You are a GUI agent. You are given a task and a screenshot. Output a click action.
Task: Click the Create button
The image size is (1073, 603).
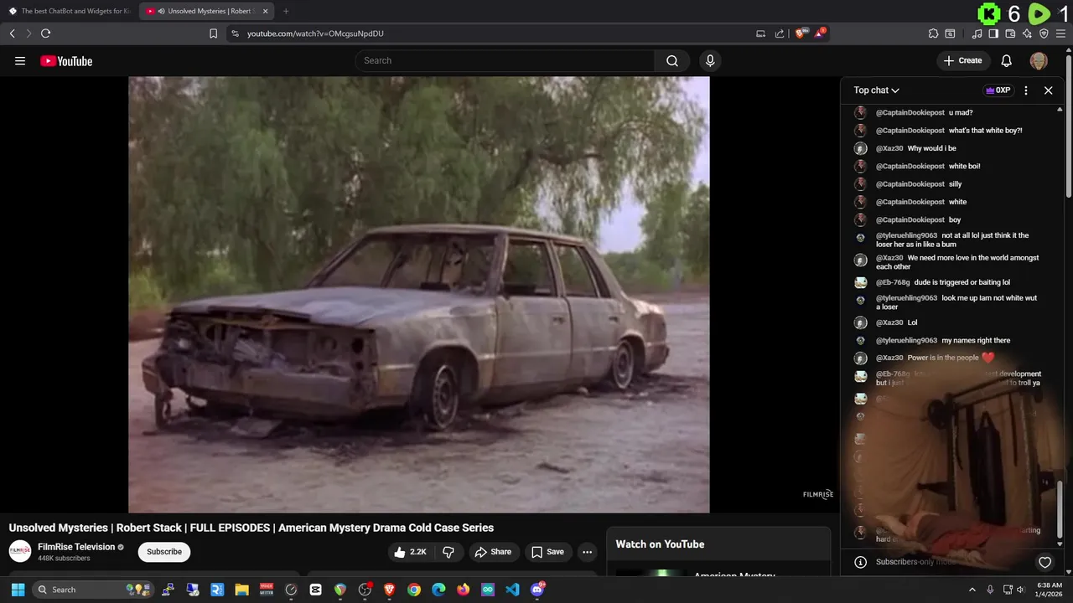(x=962, y=60)
